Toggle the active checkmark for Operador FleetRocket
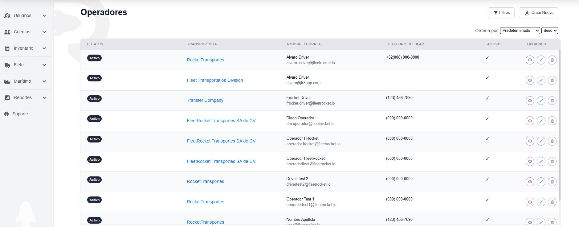 click(487, 159)
